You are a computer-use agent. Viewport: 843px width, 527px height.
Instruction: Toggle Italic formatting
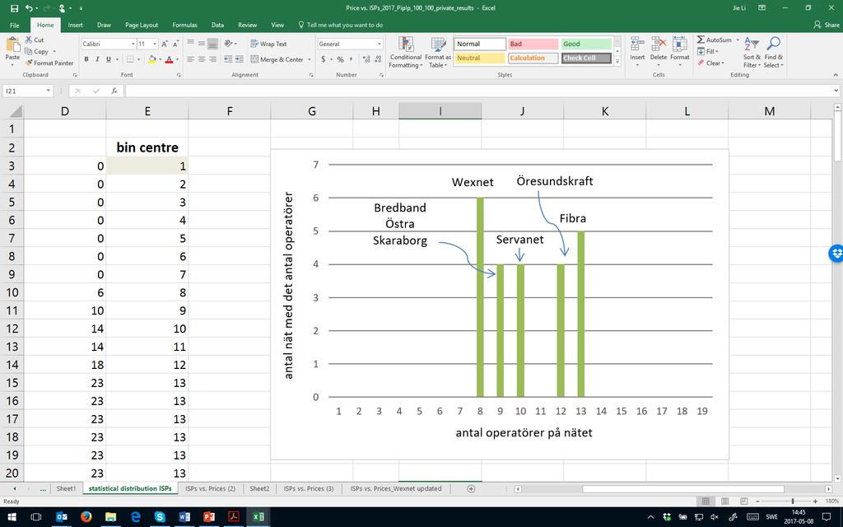pos(97,59)
